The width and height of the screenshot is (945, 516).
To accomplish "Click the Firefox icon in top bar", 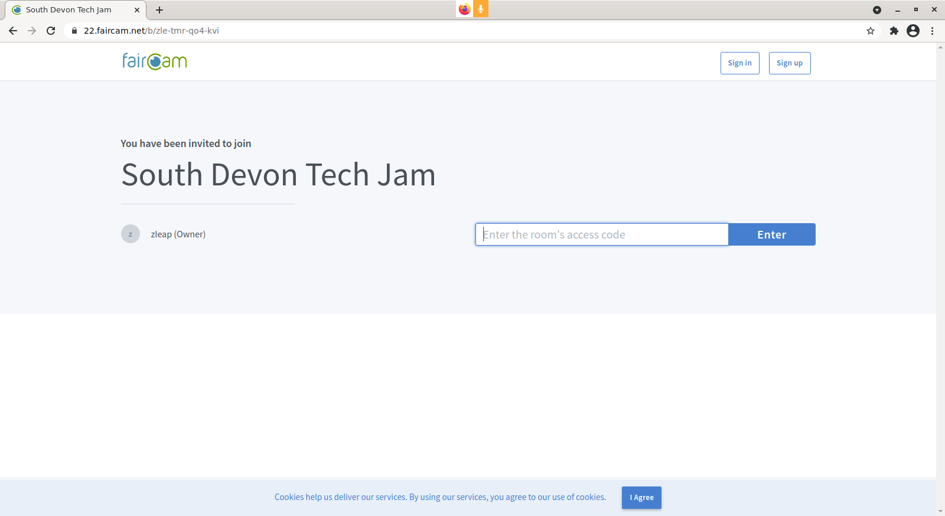I will (464, 9).
